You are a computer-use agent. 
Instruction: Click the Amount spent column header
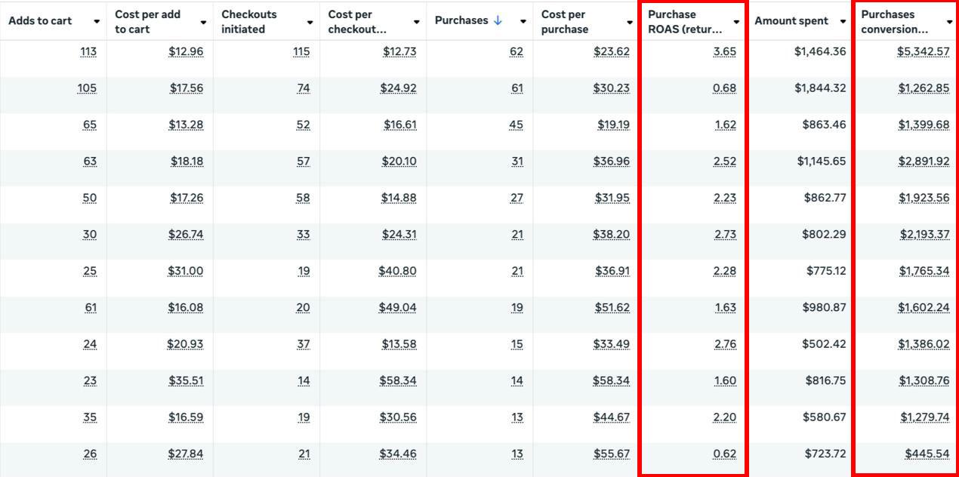tap(791, 21)
